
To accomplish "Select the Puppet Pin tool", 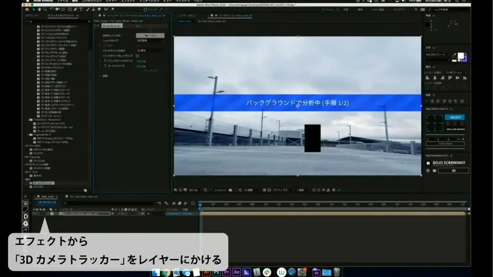I will 113,9.
